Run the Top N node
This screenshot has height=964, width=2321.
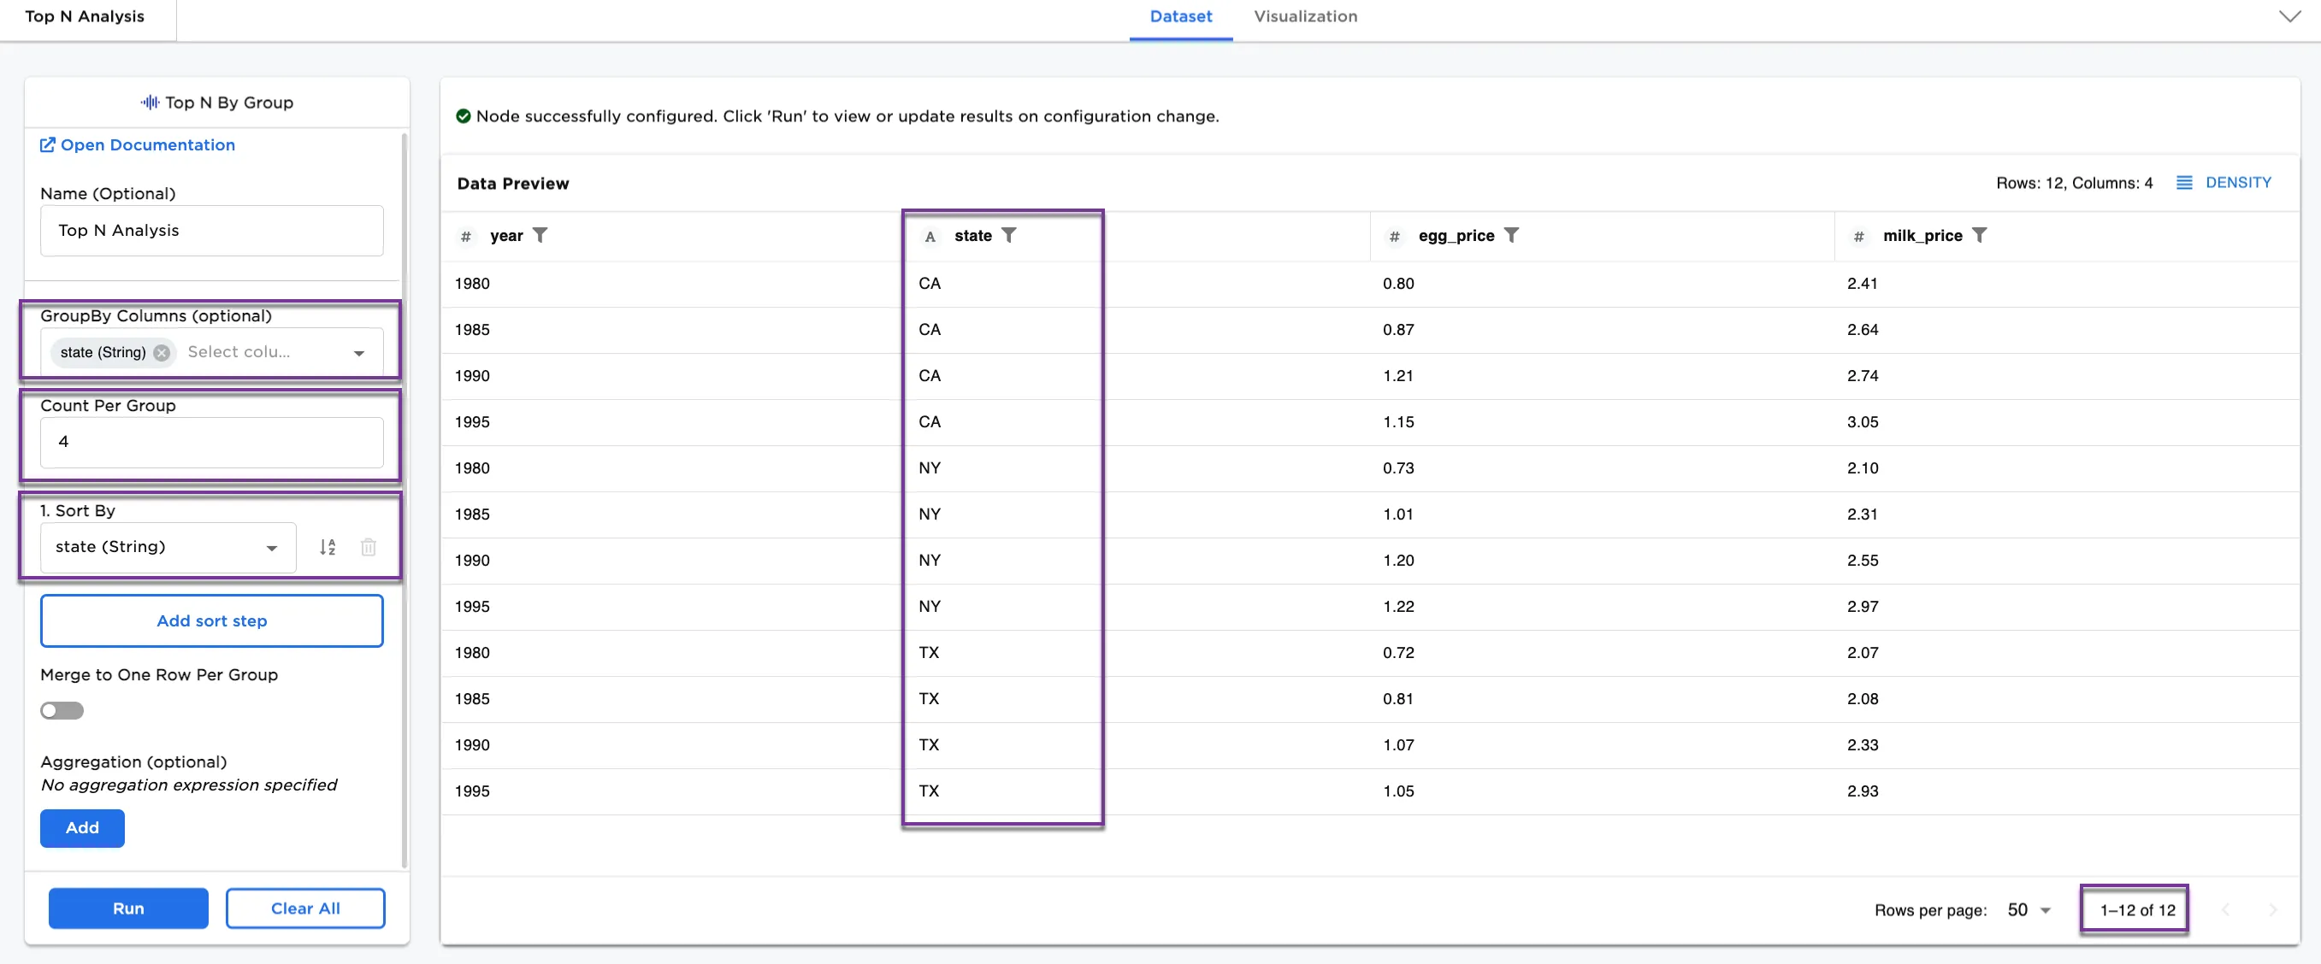(128, 908)
